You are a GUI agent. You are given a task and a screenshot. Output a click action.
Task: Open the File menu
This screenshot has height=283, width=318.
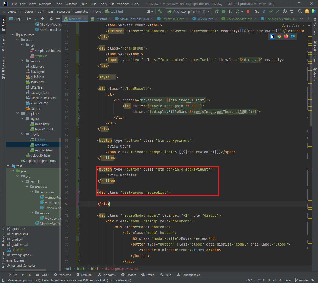14,4
